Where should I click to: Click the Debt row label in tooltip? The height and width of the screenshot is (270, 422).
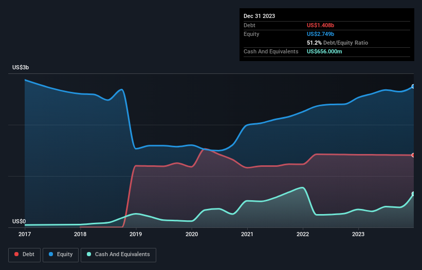pyautogui.click(x=249, y=25)
